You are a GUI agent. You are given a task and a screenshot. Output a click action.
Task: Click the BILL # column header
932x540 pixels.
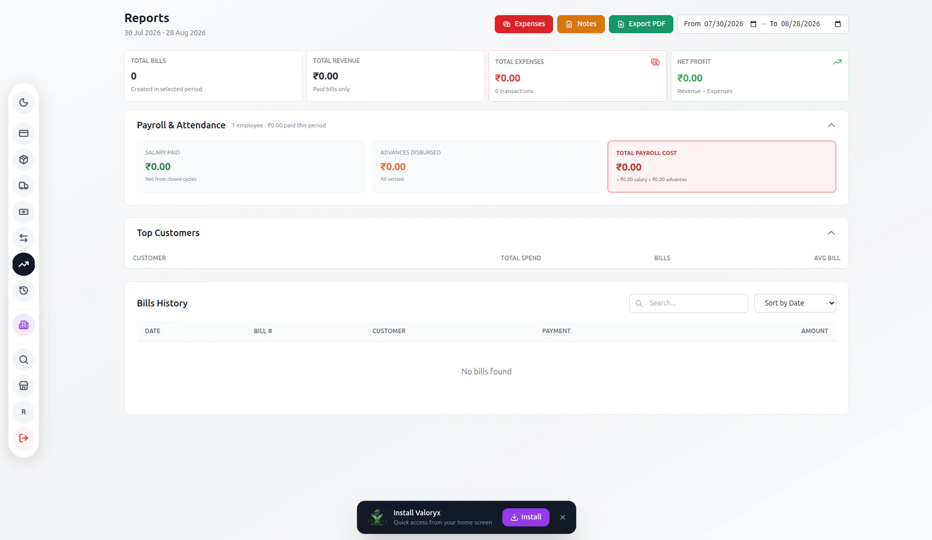click(263, 331)
